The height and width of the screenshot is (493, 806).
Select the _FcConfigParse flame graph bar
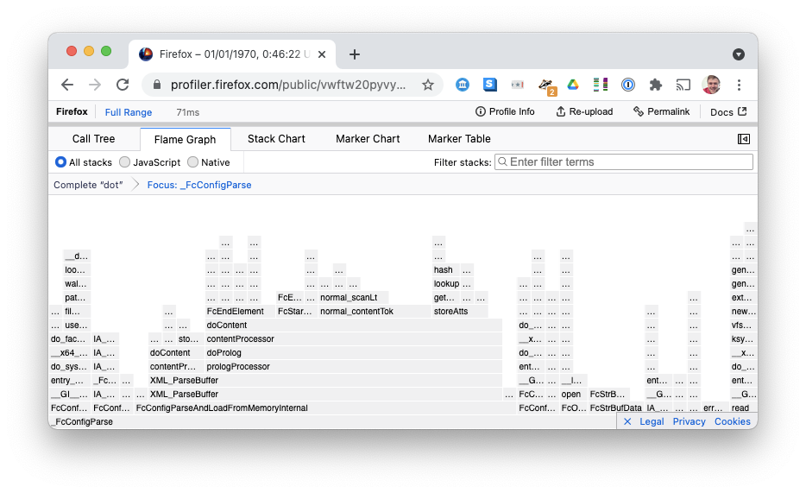pyautogui.click(x=333, y=421)
